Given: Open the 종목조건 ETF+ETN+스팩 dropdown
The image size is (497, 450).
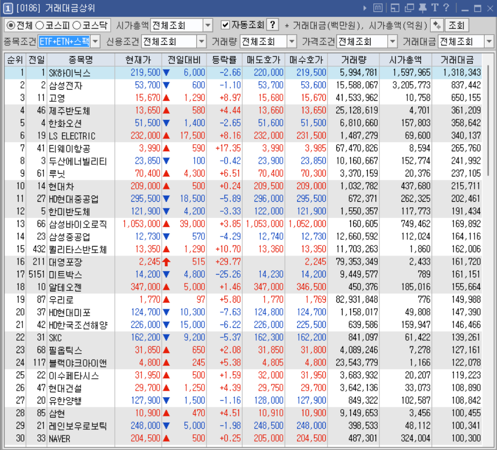Looking at the screenshot, I should point(95,41).
